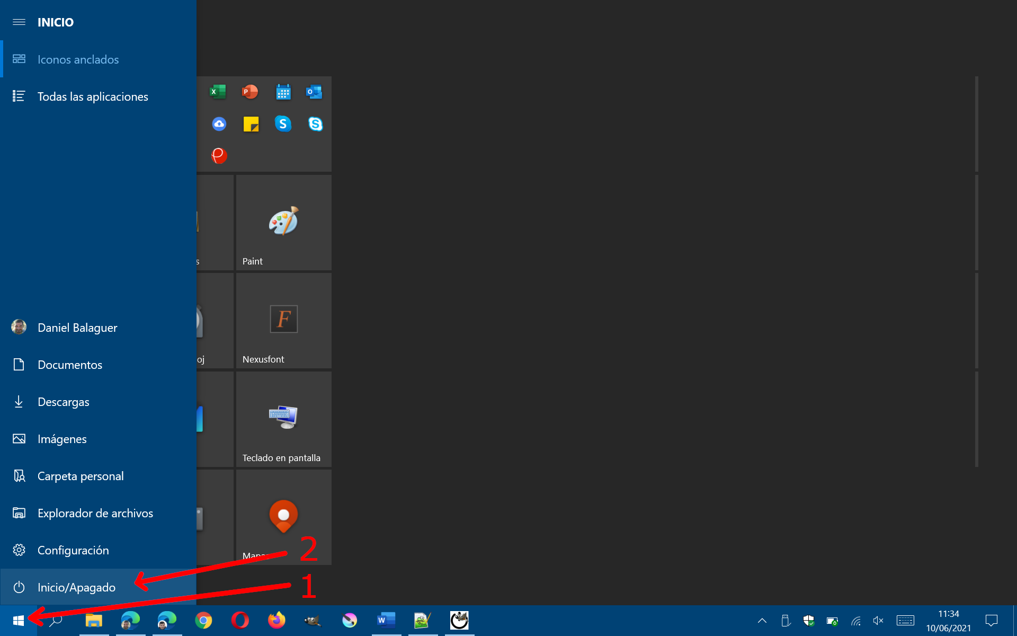Switch to Todas las aplicaciones

click(x=93, y=96)
